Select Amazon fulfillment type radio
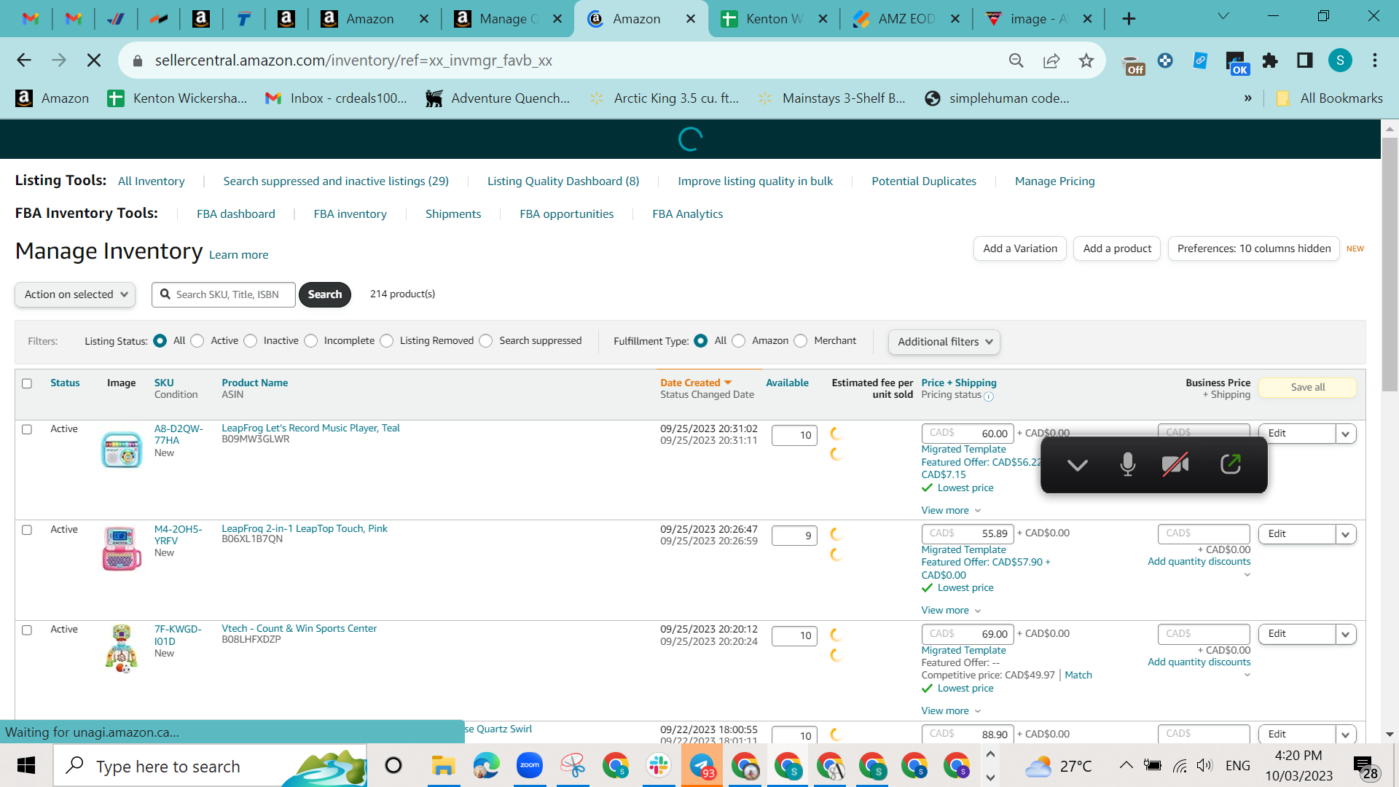The image size is (1399, 787). [739, 341]
